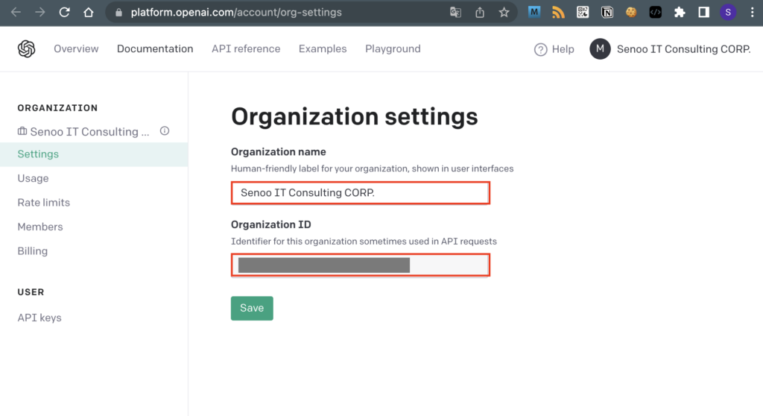
Task: Open the Documentation nav tab
Action: (x=155, y=48)
